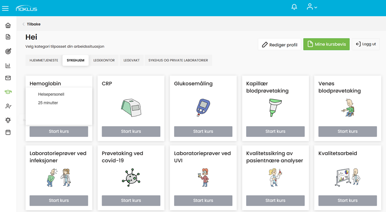Open the bar chart statistics icon

(x=8, y=65)
